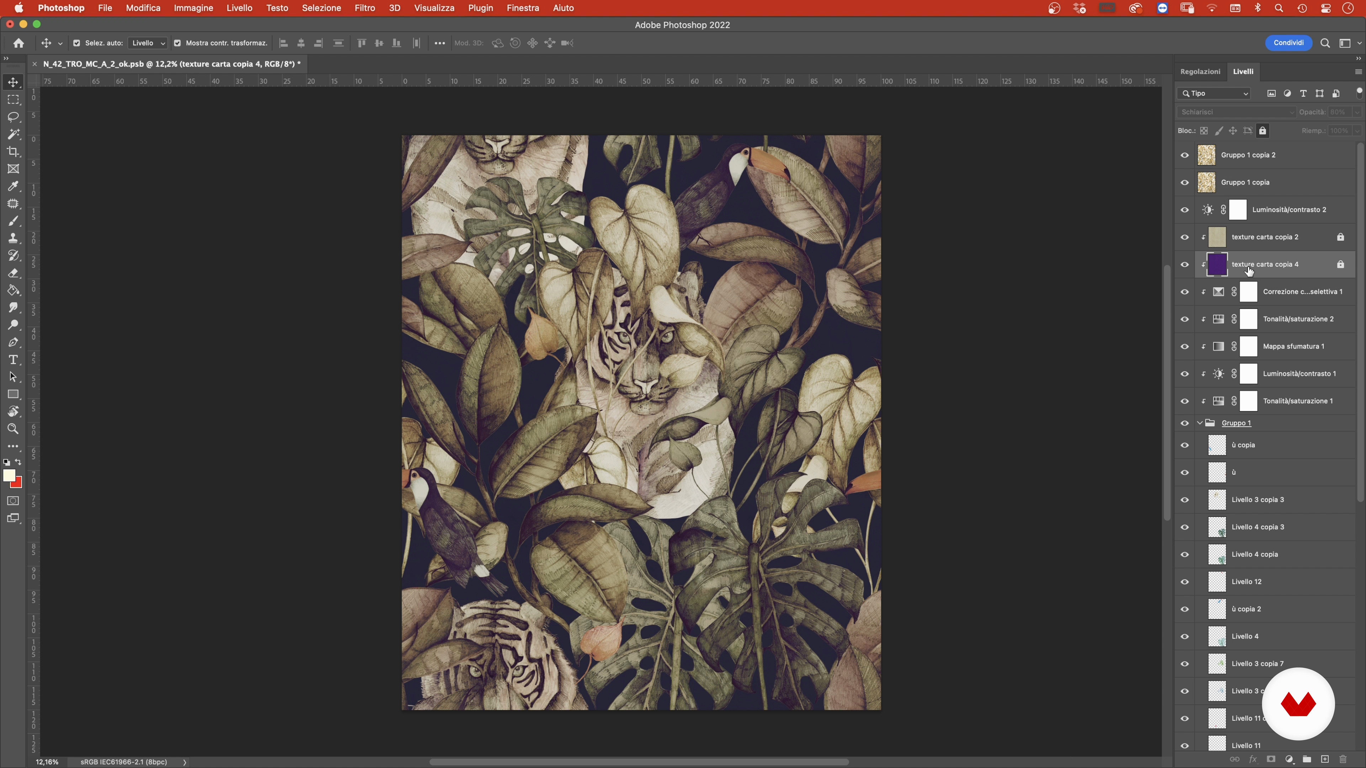
Task: Hide texture carta copia 4 layer
Action: pos(1185,265)
